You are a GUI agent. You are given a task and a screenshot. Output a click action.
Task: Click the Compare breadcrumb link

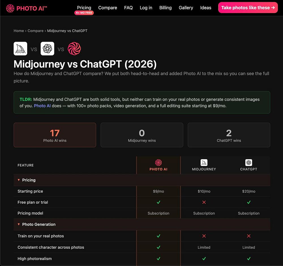[x=36, y=31]
